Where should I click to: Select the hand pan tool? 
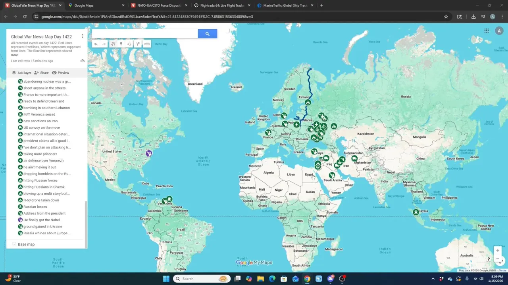pyautogui.click(x=113, y=44)
